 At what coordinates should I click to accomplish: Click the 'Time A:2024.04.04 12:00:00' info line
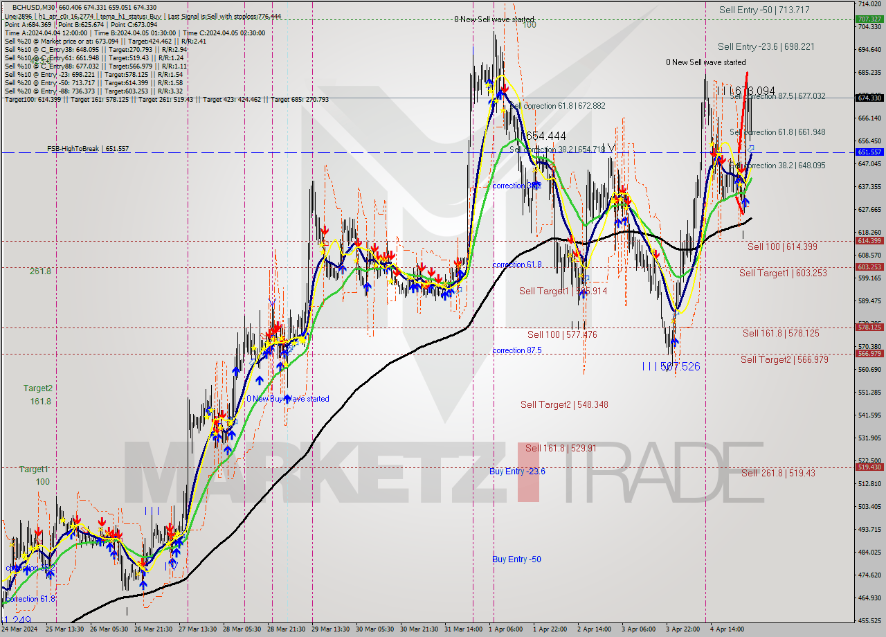pyautogui.click(x=135, y=33)
